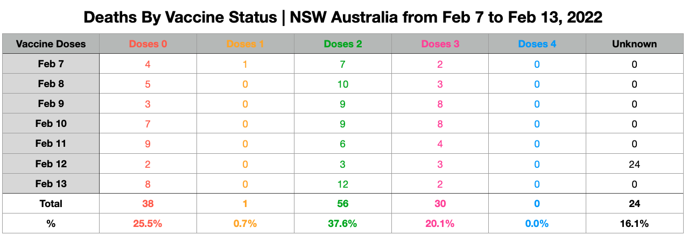Select the Unknown column header
The height and width of the screenshot is (242, 688).
point(634,44)
